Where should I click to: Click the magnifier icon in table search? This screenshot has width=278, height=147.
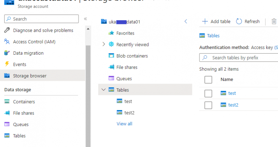205,58
